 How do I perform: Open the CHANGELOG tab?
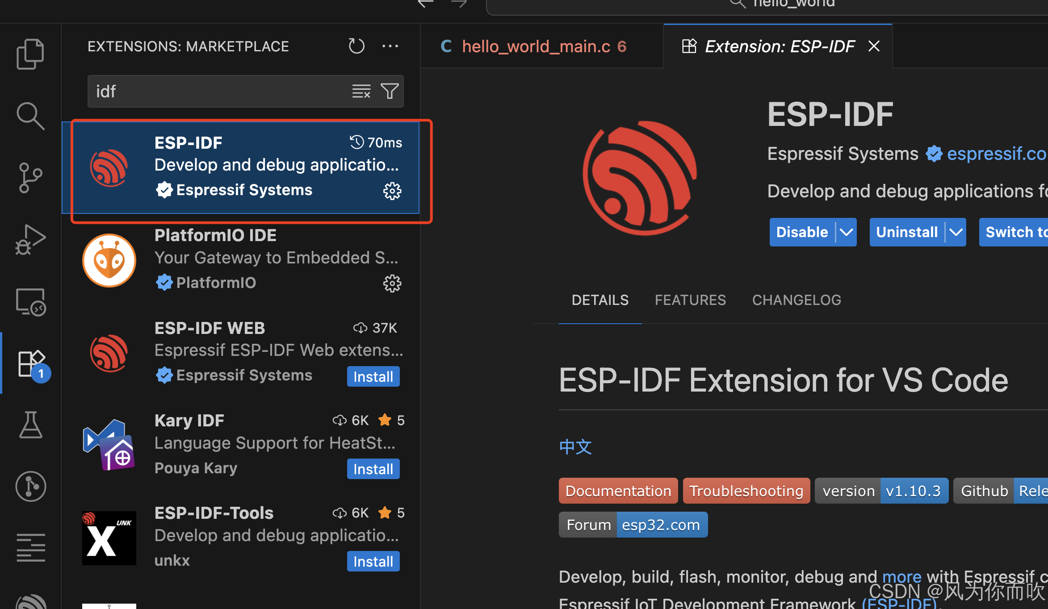(x=796, y=300)
